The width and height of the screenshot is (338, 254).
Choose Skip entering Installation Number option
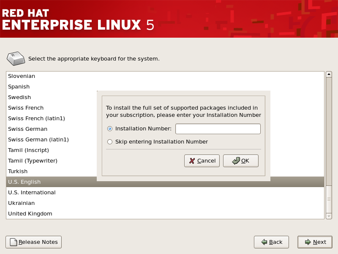[110, 142]
